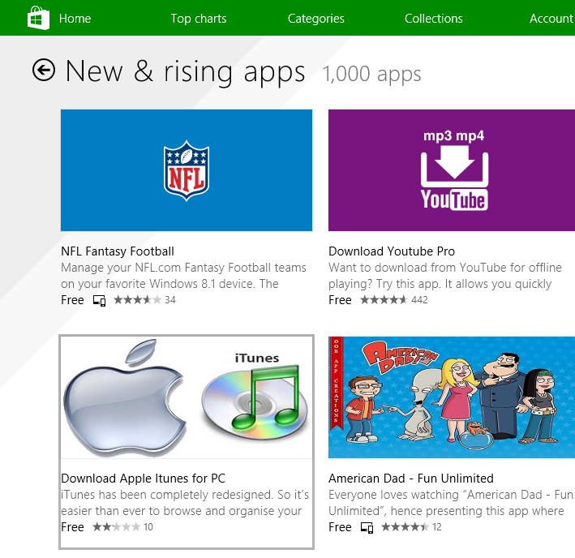The image size is (575, 558).
Task: Select Download Apple Itunes for PC title
Action: [143, 479]
